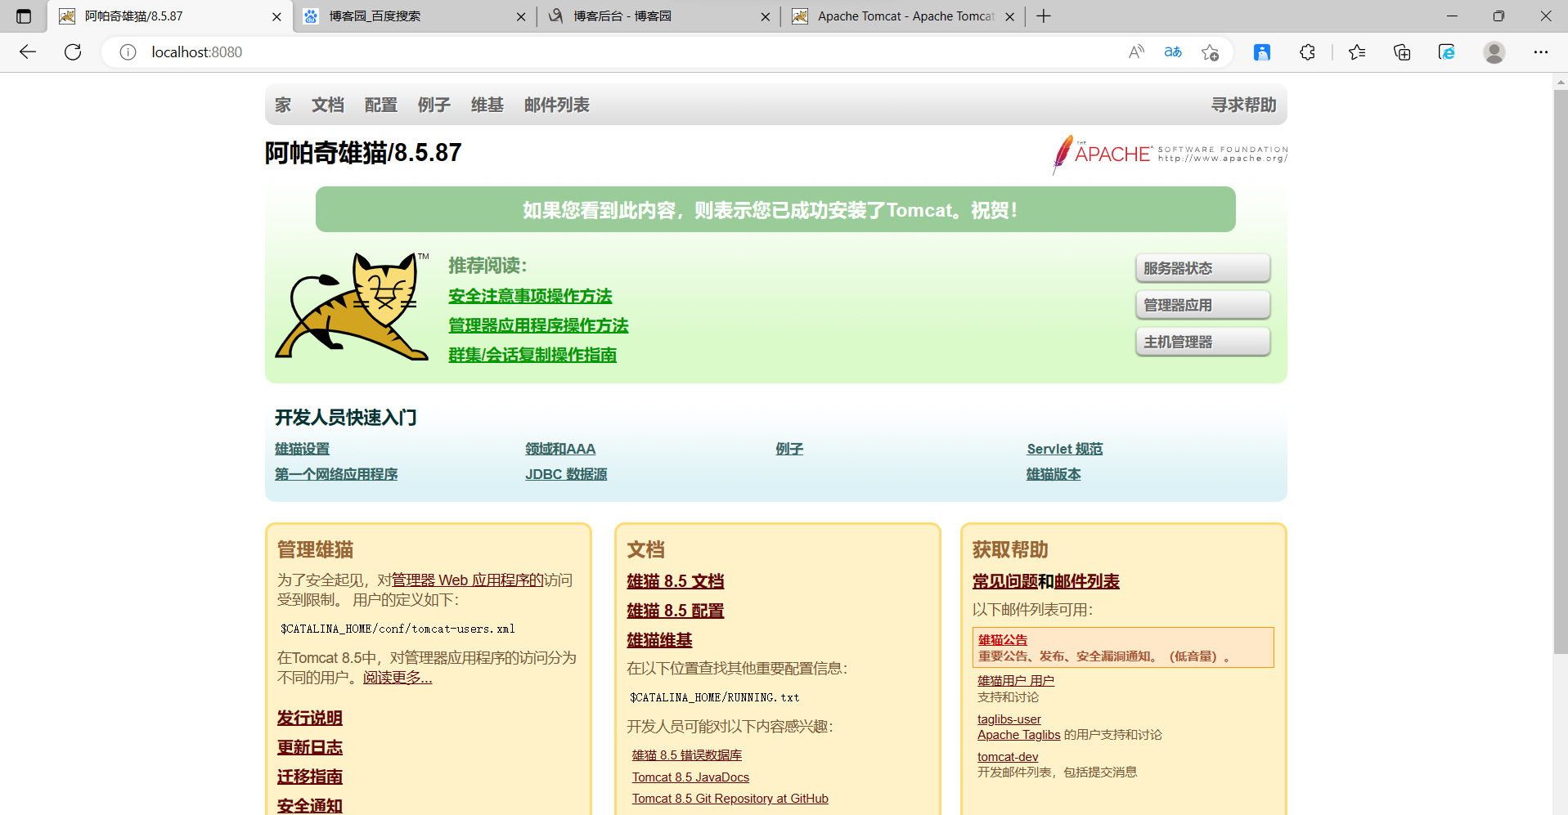Open the 例子 quick start link
Screen dimensions: 1568x815
[x=789, y=449]
